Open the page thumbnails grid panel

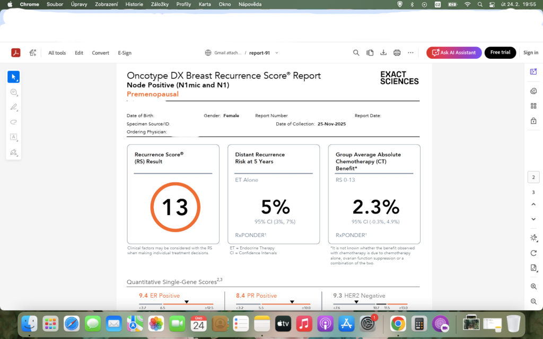coord(533,106)
